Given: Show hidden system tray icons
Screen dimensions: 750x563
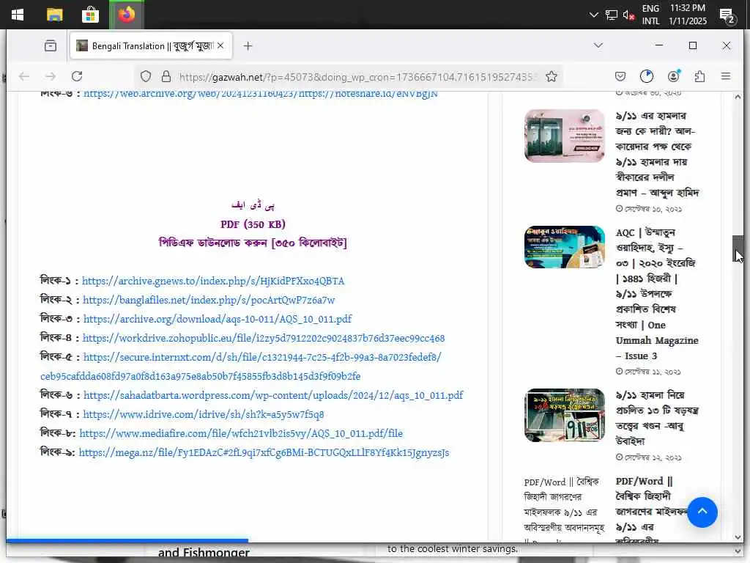Looking at the screenshot, I should pos(593,15).
